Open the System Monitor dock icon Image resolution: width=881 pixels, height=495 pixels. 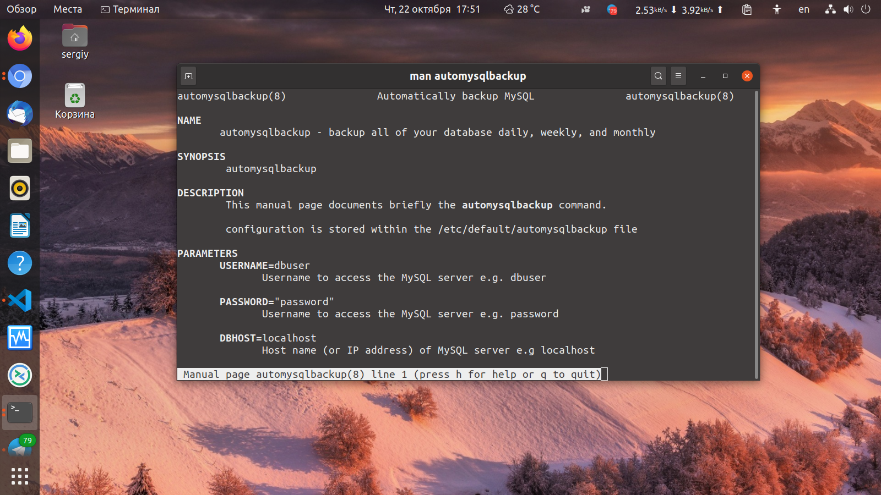[20, 338]
